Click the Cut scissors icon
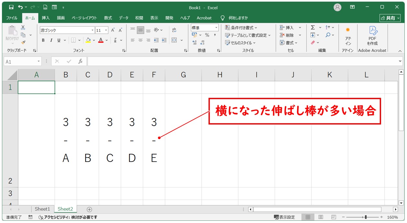 point(23,28)
